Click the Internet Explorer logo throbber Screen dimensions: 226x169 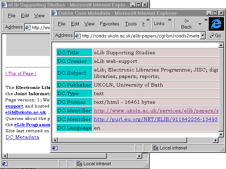click(216, 24)
